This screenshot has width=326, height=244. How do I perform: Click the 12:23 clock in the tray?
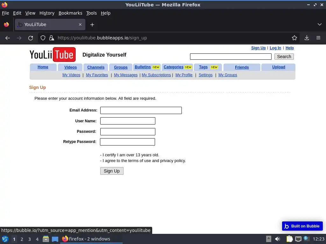318,239
